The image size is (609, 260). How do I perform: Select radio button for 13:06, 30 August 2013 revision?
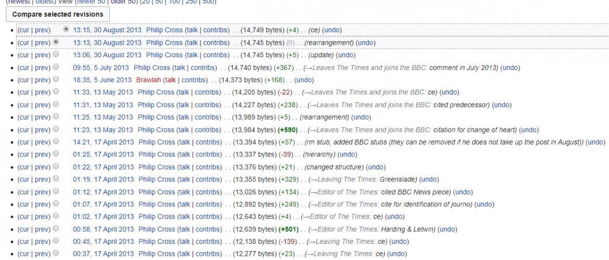(x=56, y=55)
